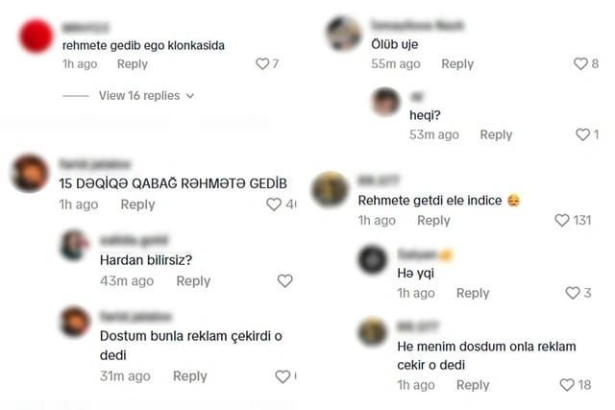Viewport: 615px width, 410px height.
Task: Like the 'Dostum bunla reklam çekirdi' reply
Action: click(283, 376)
